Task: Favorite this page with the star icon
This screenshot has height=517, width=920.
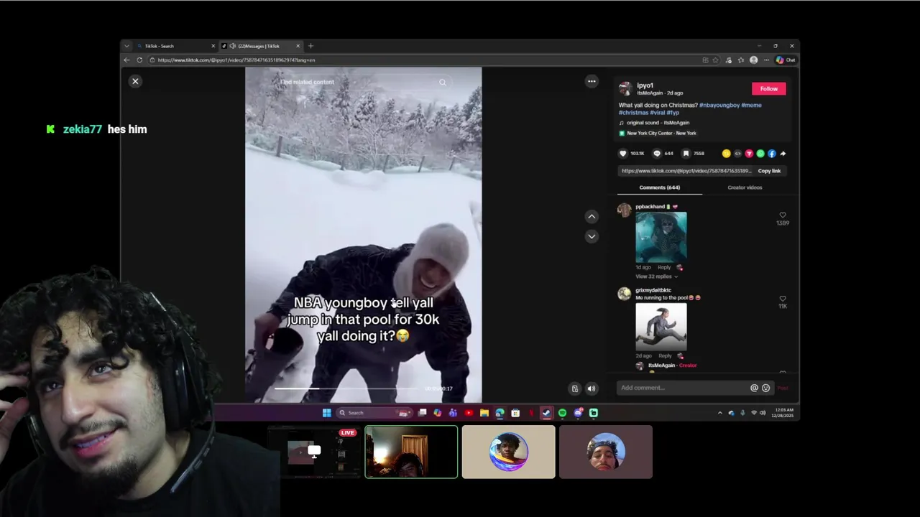Action: click(x=715, y=60)
